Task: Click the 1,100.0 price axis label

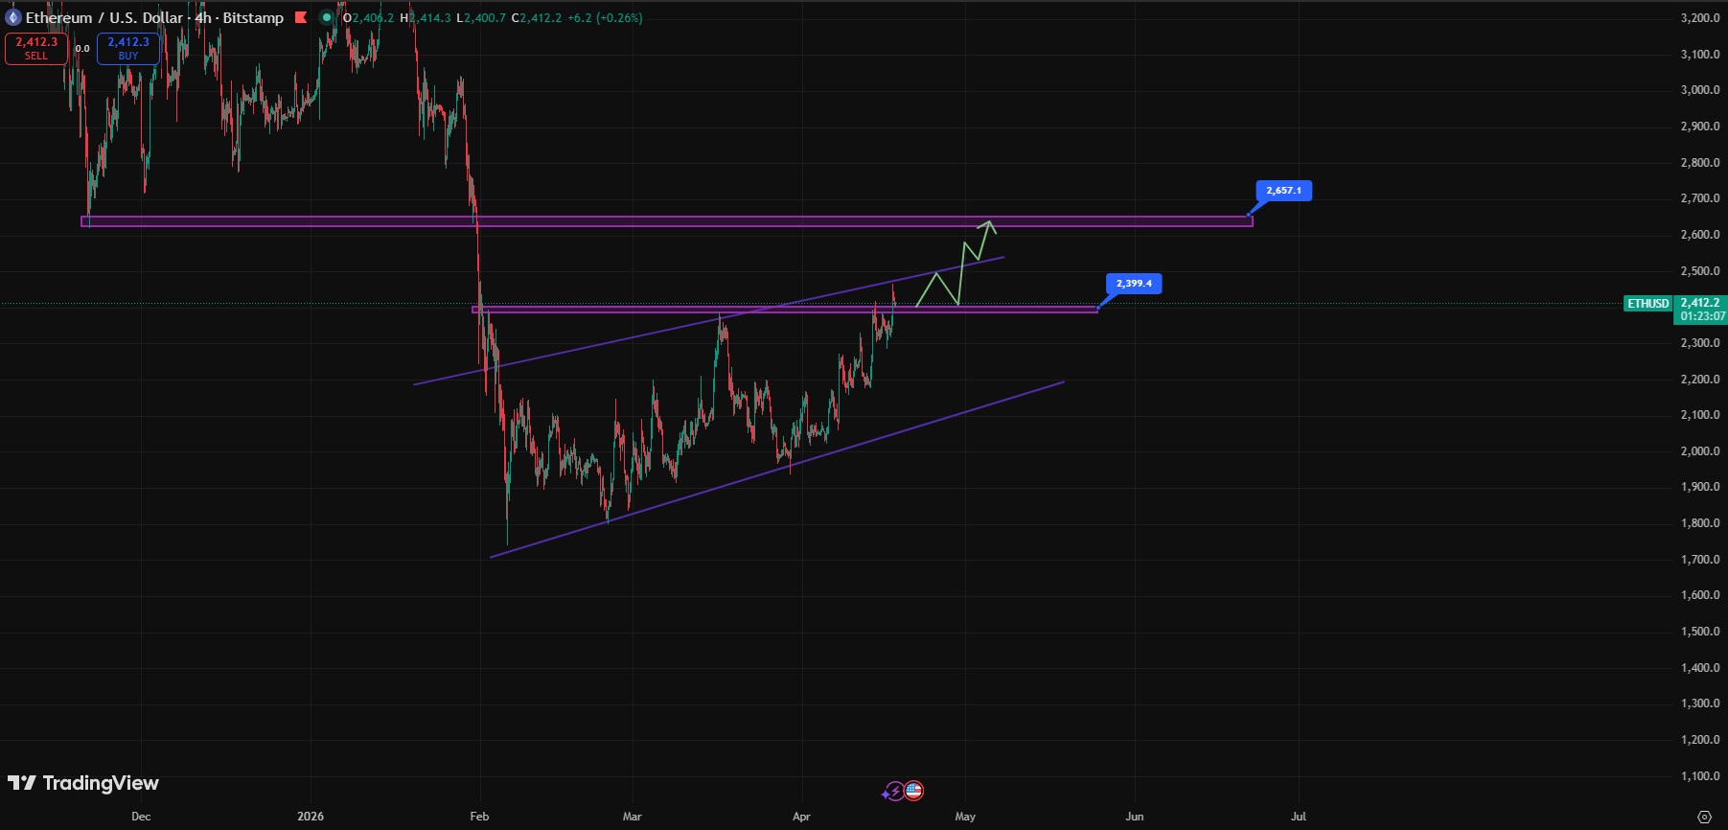Action: [x=1700, y=776]
